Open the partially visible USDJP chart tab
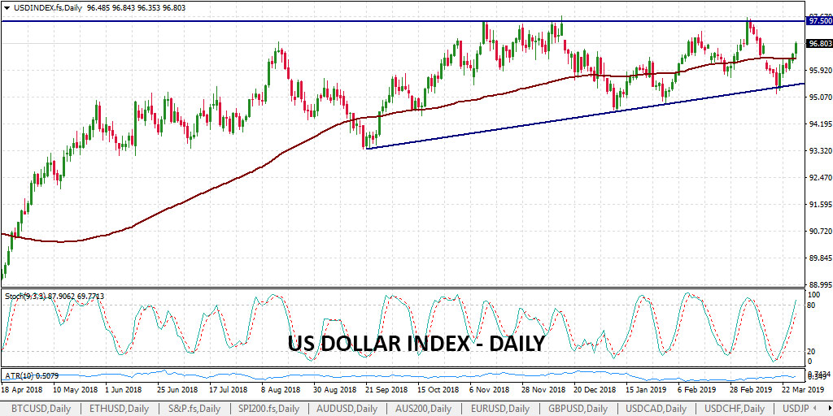 coord(796,409)
